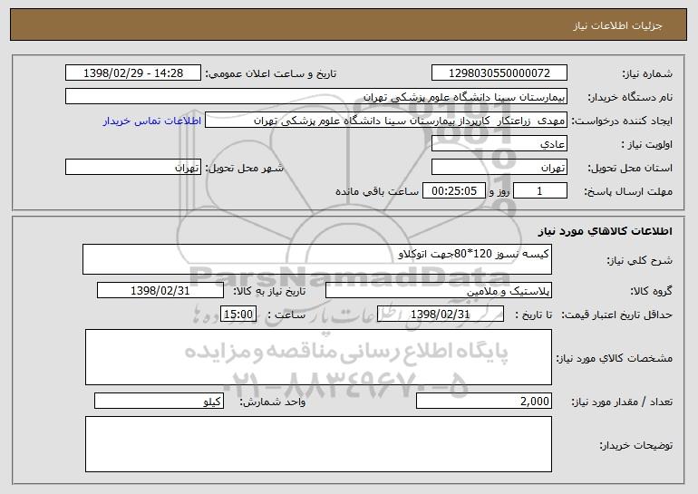Image resolution: width=698 pixels, height=494 pixels.
Task: Click the label گروه کالا
Action: pos(652,292)
